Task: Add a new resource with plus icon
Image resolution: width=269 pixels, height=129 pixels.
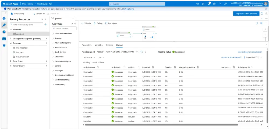Action: click(x=45, y=24)
